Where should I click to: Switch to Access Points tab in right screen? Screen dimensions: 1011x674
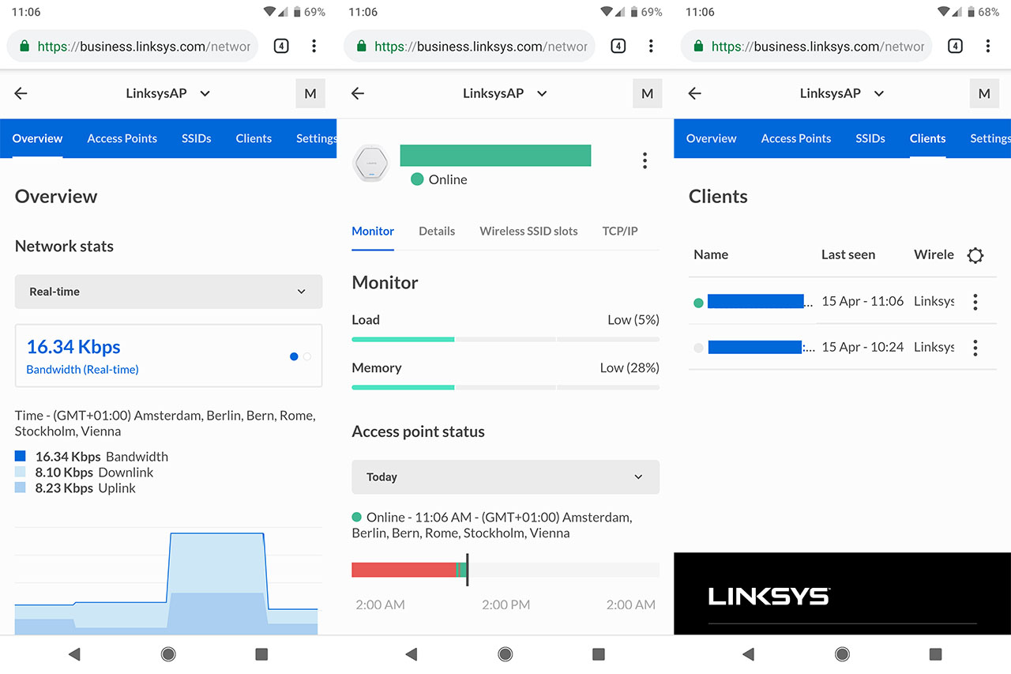pyautogui.click(x=796, y=138)
